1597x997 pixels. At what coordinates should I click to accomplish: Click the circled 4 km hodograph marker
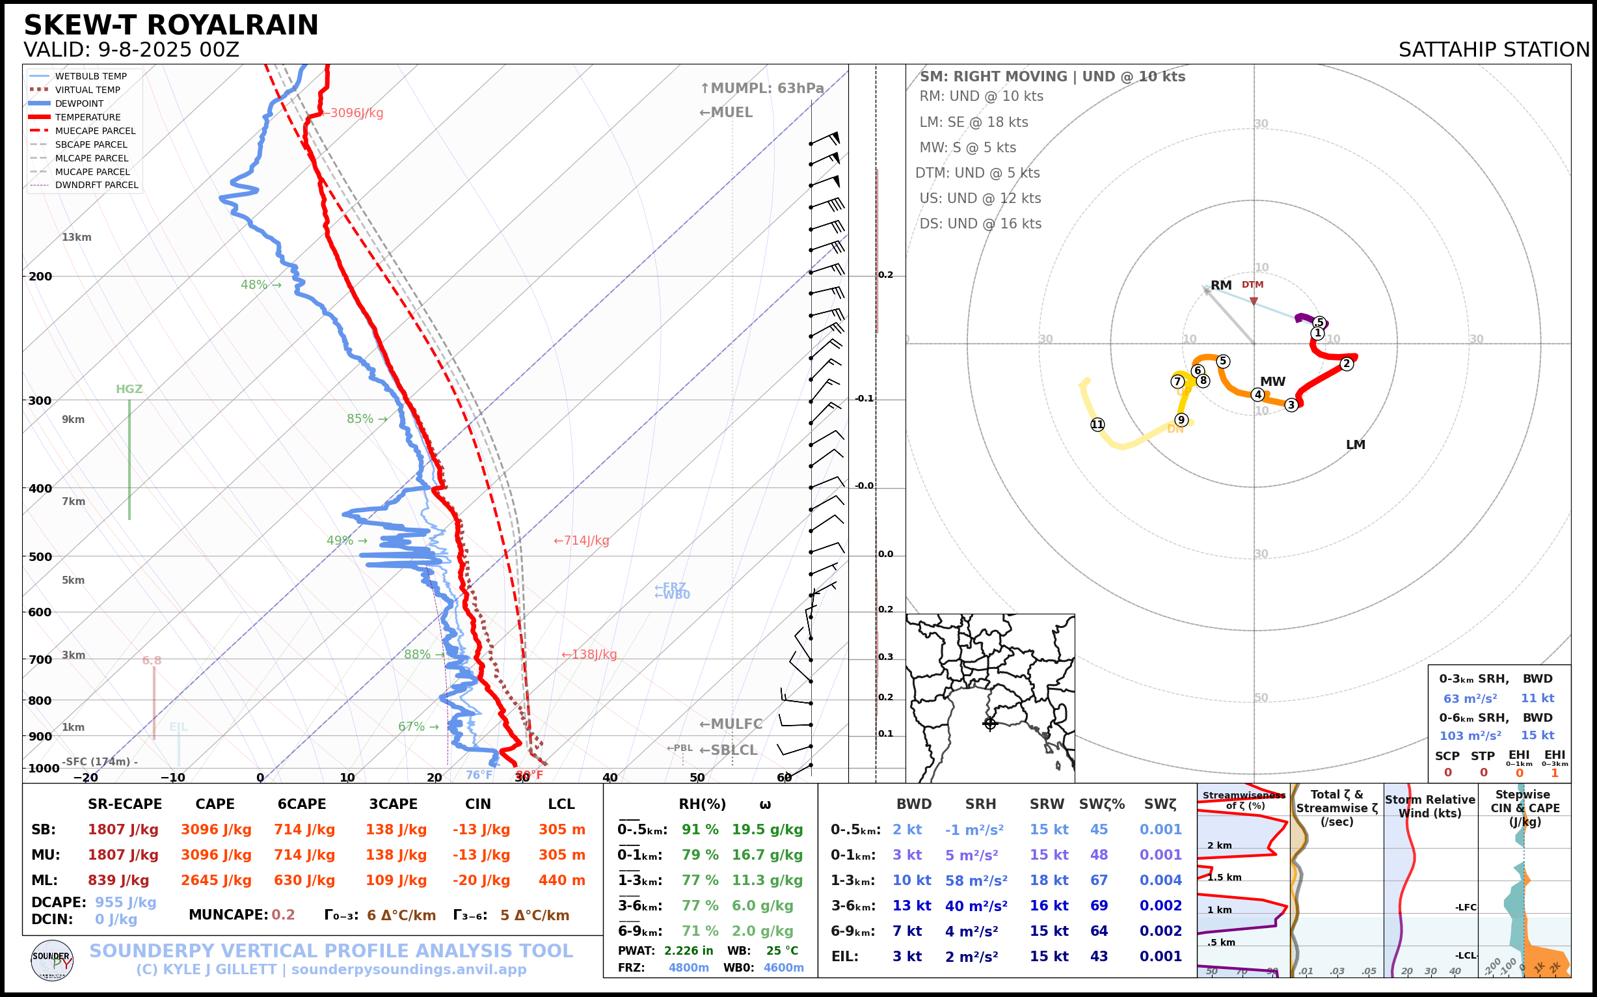click(1257, 395)
